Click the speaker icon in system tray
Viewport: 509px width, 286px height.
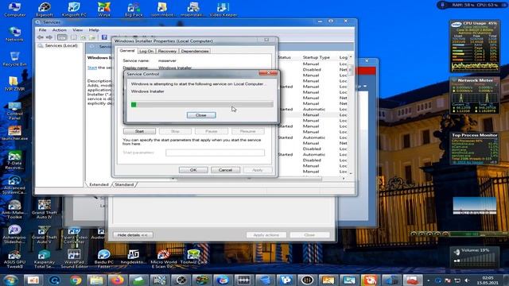click(467, 280)
